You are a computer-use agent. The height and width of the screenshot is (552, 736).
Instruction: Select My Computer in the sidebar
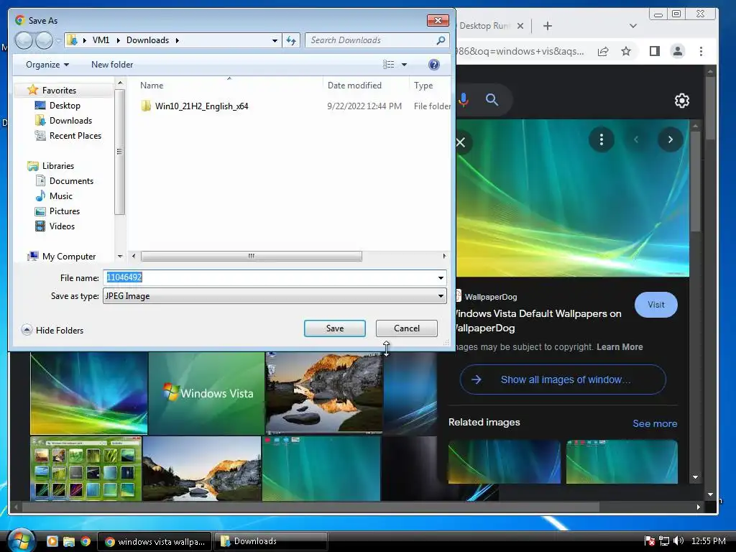68,257
